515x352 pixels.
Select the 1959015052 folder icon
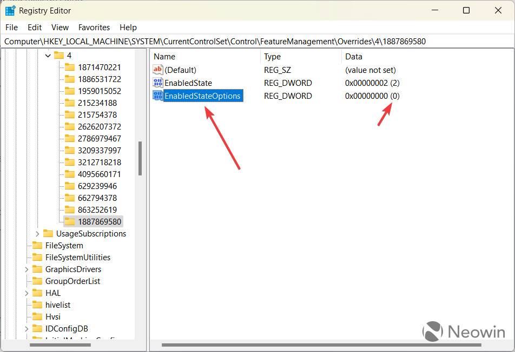70,91
